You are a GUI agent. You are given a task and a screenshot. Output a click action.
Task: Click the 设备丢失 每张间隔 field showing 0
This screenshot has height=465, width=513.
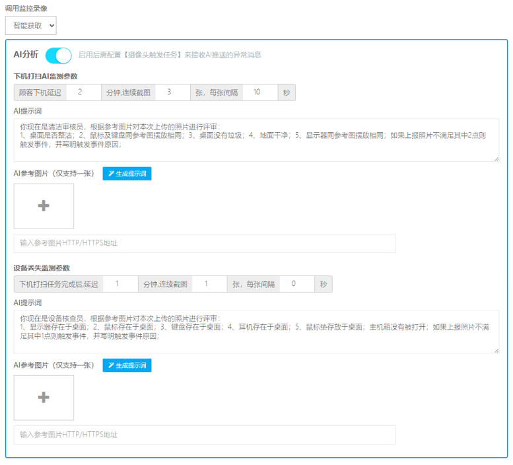pyautogui.click(x=297, y=284)
